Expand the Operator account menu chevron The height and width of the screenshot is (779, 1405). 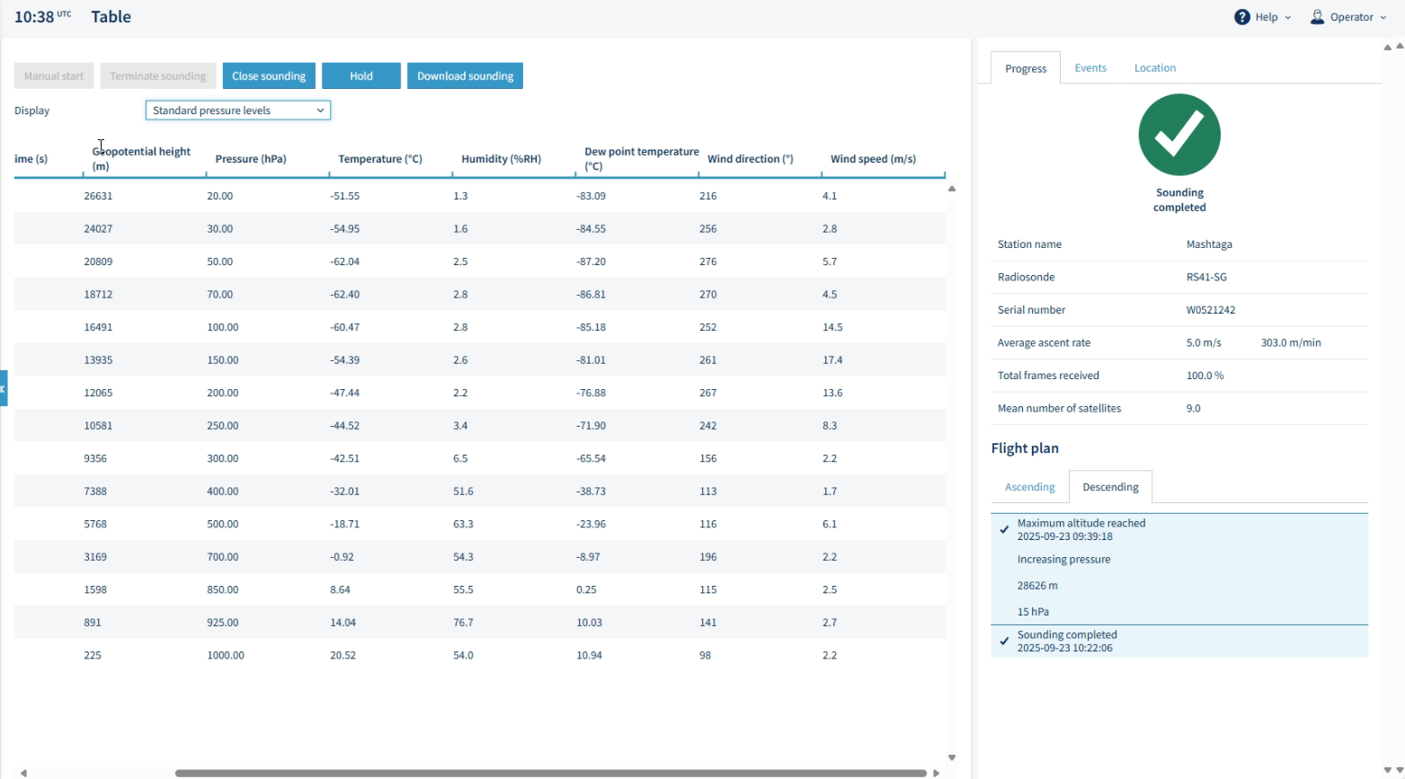[1383, 17]
